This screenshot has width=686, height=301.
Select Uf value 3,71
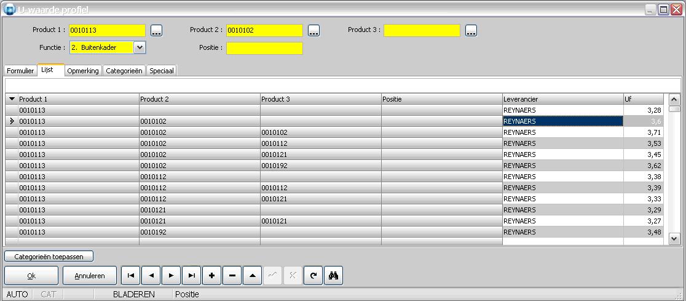click(644, 132)
